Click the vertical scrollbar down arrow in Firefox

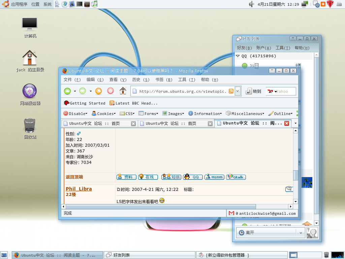[295, 202]
